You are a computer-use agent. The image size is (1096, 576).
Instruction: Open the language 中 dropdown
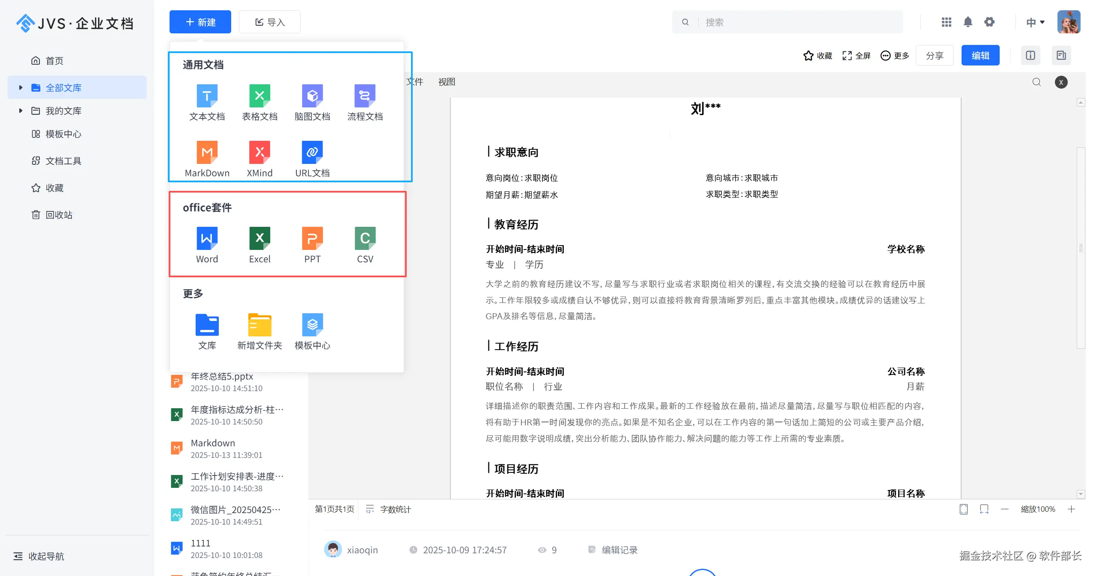[1035, 22]
